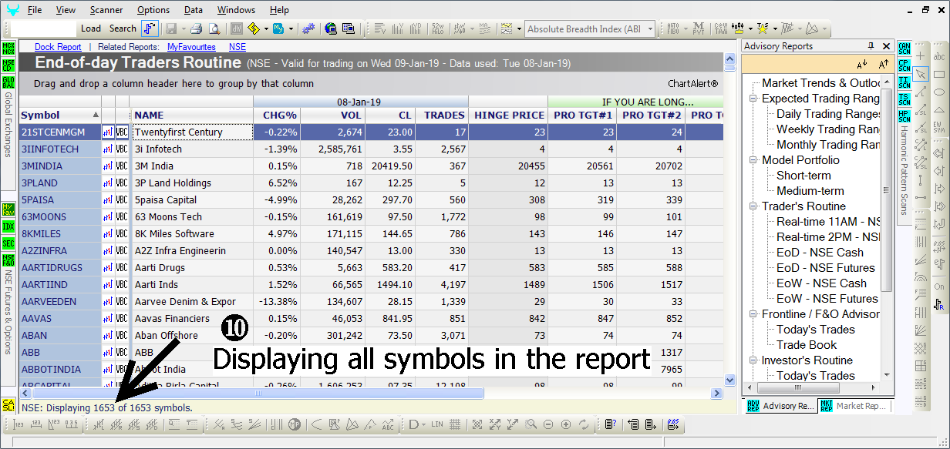The height and width of the screenshot is (449, 950).
Task: Collapse the Trader's Routine tree node
Action: click(x=753, y=206)
